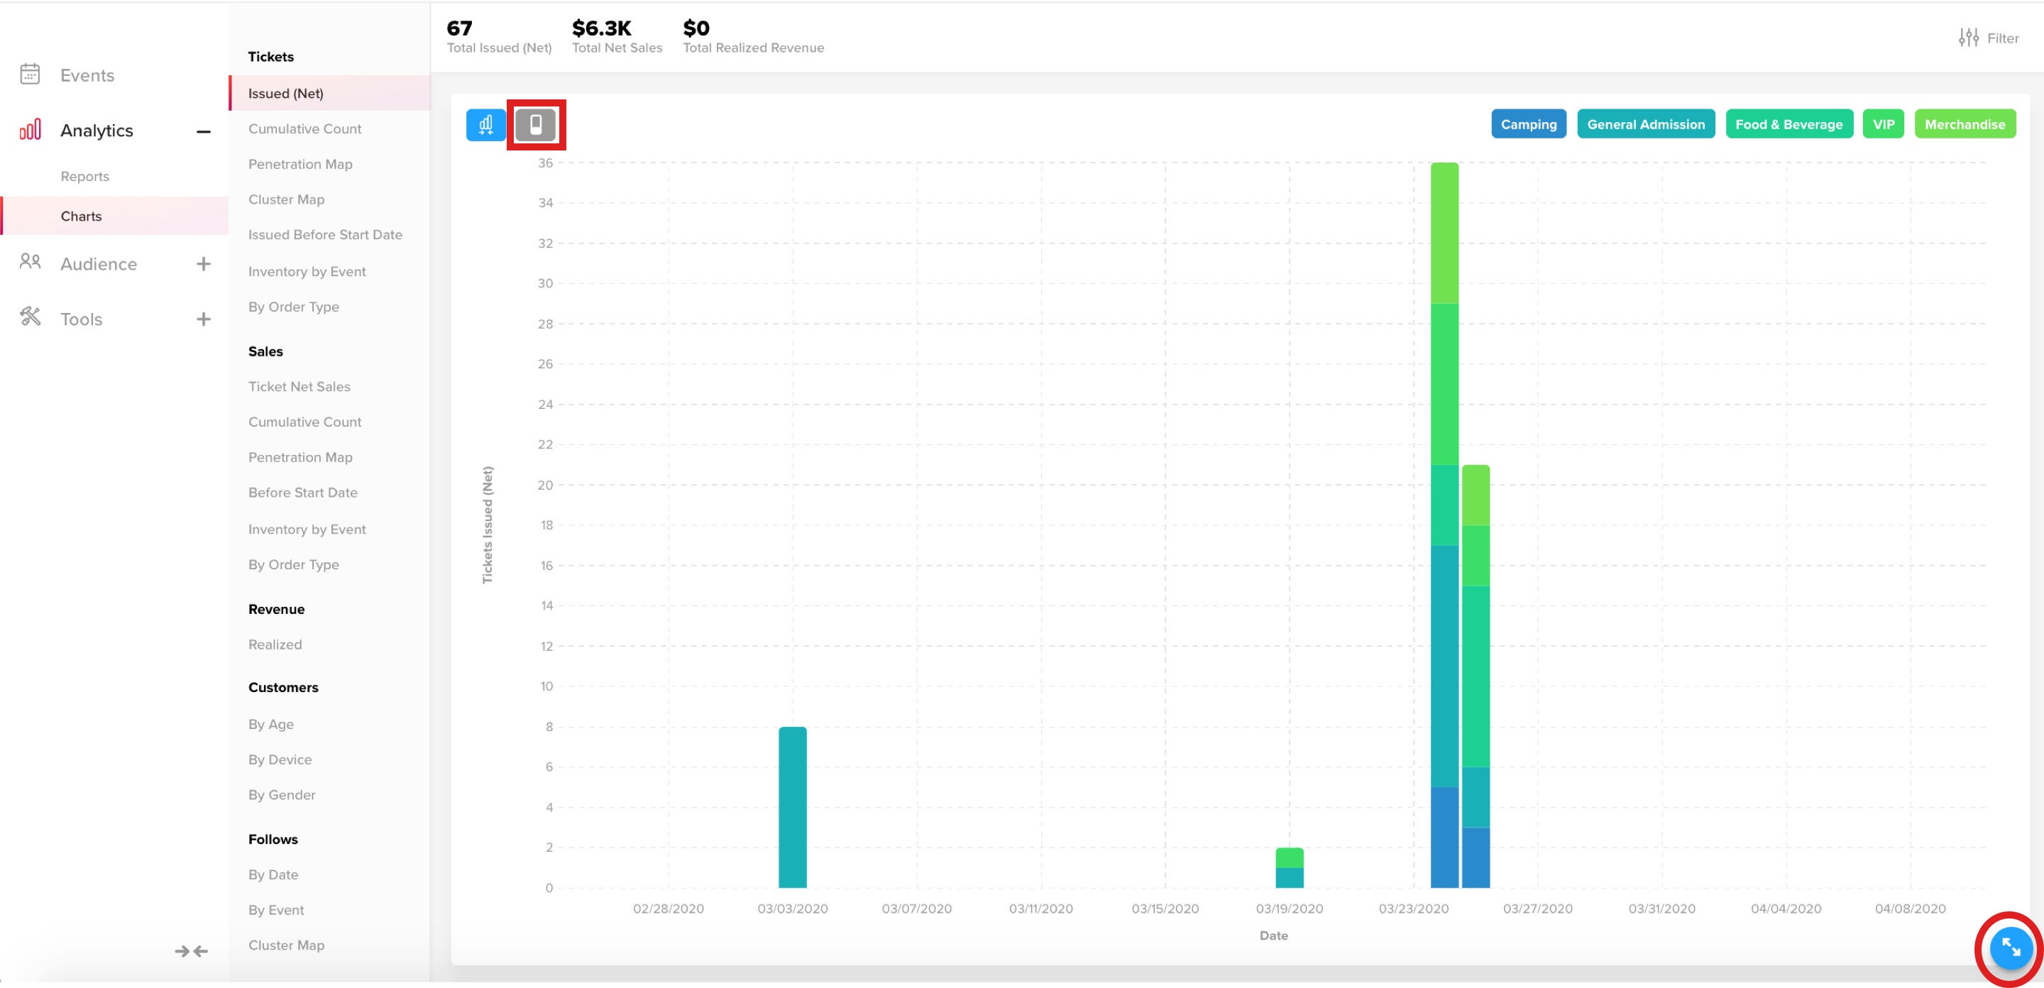Viewport: 2044px width, 988px height.
Task: Open the Filter sliders icon
Action: (x=1968, y=38)
